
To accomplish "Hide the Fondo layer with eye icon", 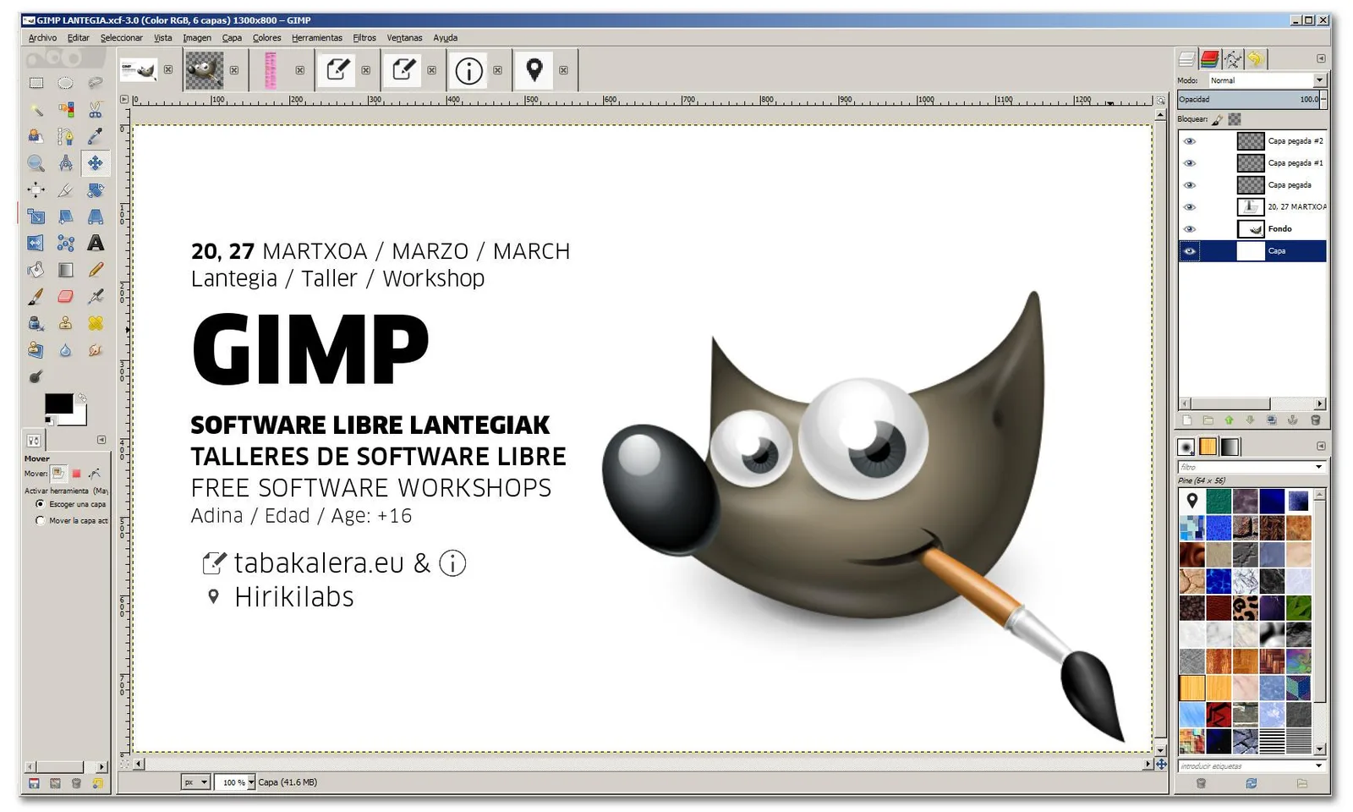I will (x=1190, y=229).
